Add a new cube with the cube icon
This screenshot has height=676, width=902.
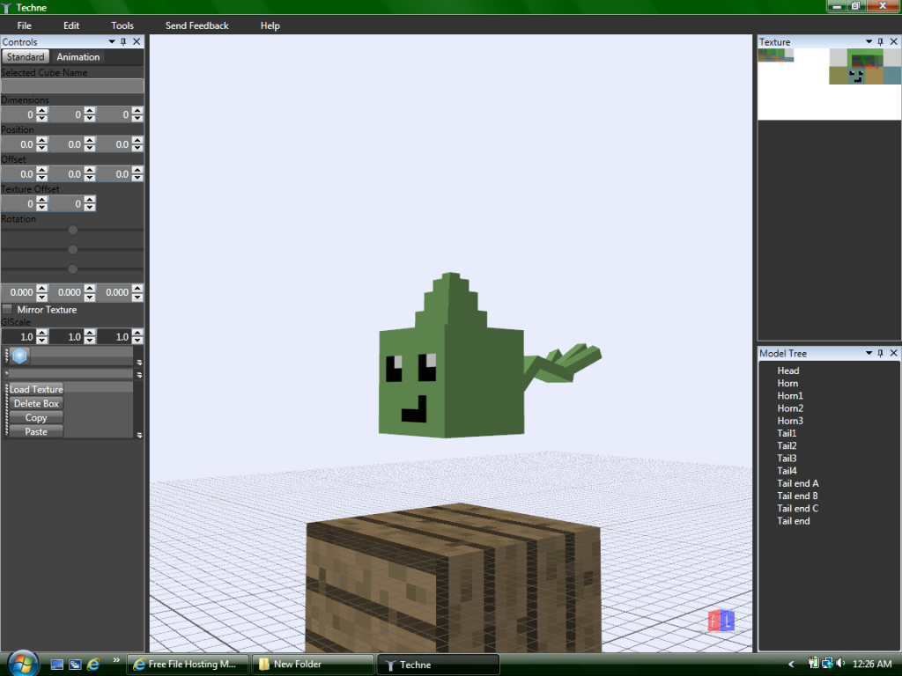(x=19, y=356)
